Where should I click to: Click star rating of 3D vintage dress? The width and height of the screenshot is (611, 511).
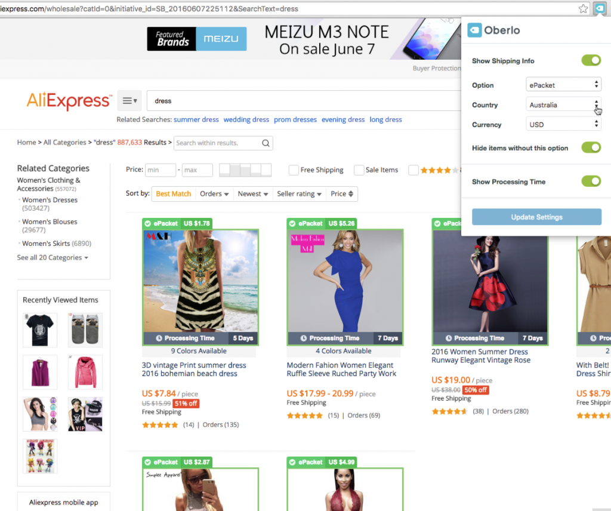[160, 425]
